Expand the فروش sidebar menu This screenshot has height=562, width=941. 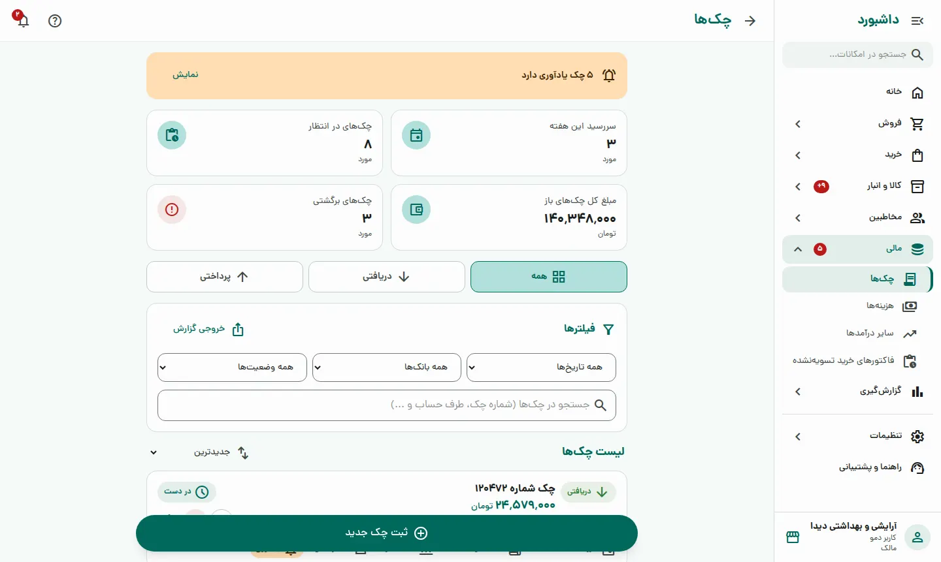[857, 124]
